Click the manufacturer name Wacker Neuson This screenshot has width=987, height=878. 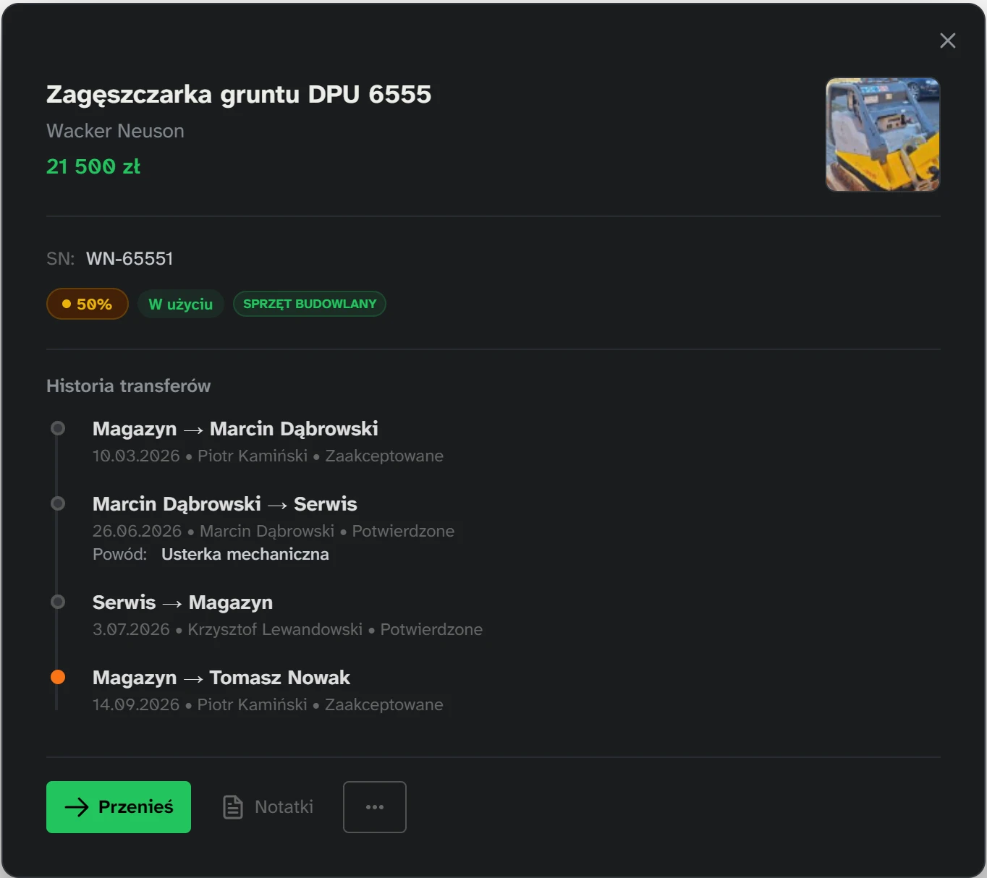pos(115,131)
